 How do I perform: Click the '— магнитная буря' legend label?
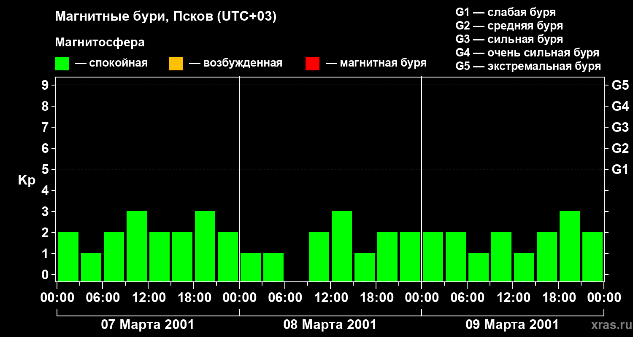pos(376,64)
